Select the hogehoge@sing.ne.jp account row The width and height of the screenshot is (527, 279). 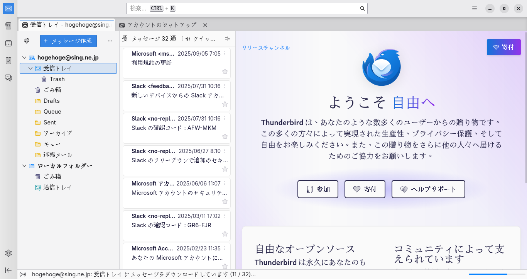68,58
